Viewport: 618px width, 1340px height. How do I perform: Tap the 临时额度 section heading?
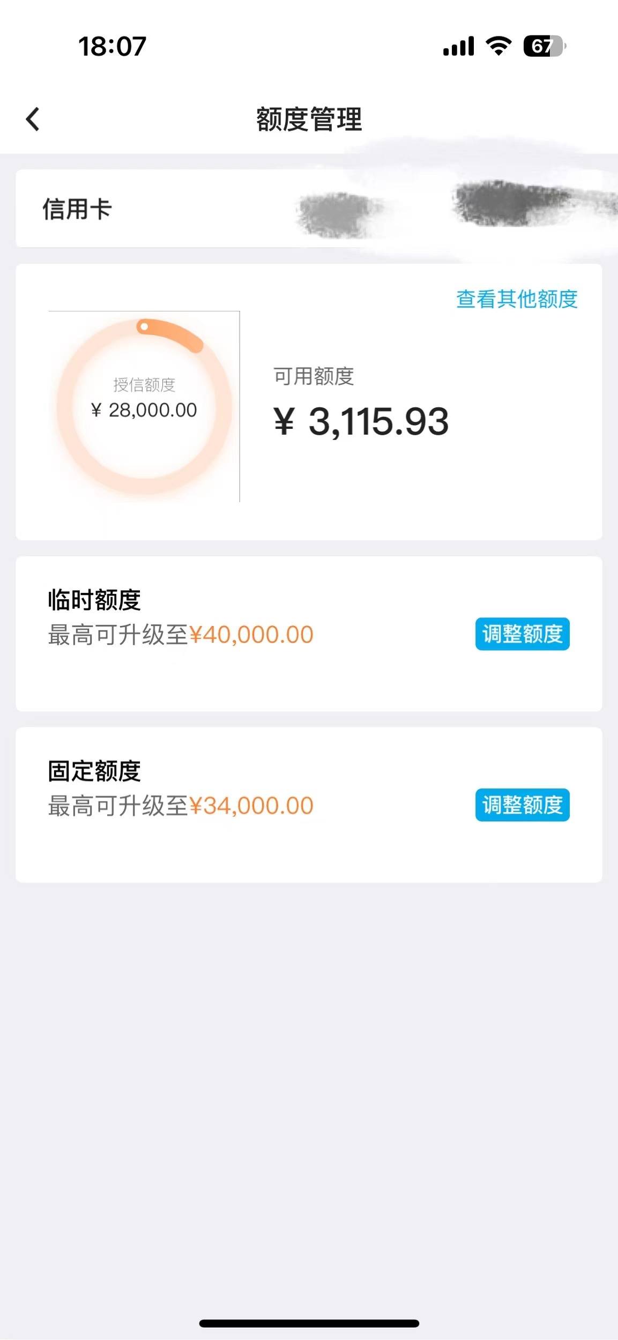(x=94, y=600)
